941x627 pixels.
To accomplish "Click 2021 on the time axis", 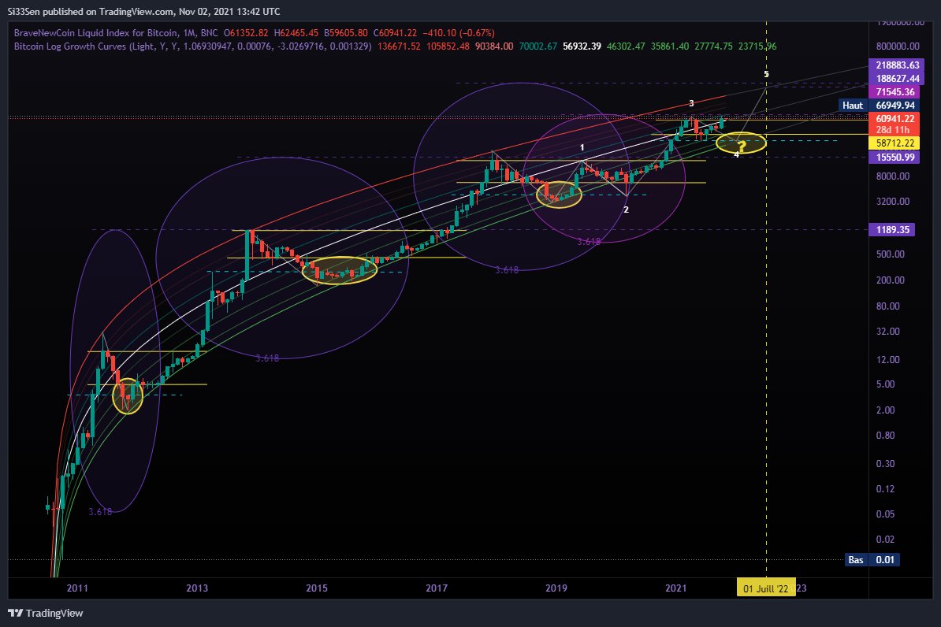I will point(675,588).
